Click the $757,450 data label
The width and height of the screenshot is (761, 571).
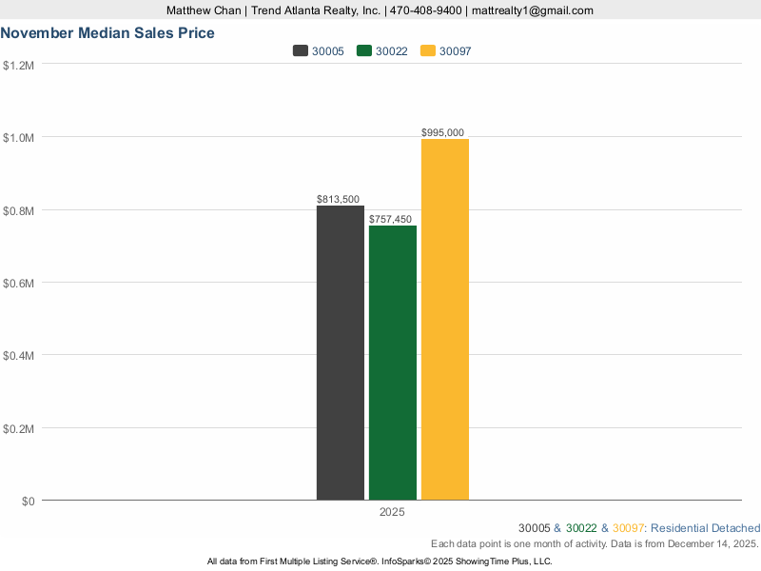(391, 219)
